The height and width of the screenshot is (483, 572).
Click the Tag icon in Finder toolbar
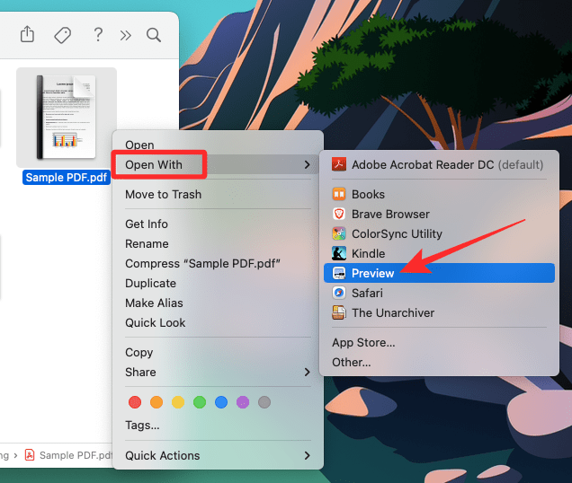pyautogui.click(x=62, y=35)
